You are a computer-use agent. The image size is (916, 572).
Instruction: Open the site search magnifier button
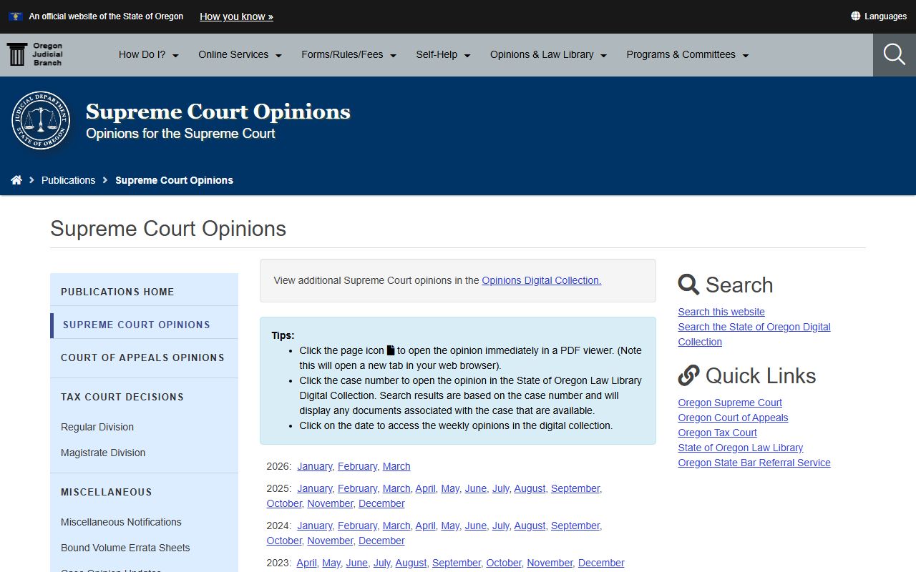click(895, 54)
